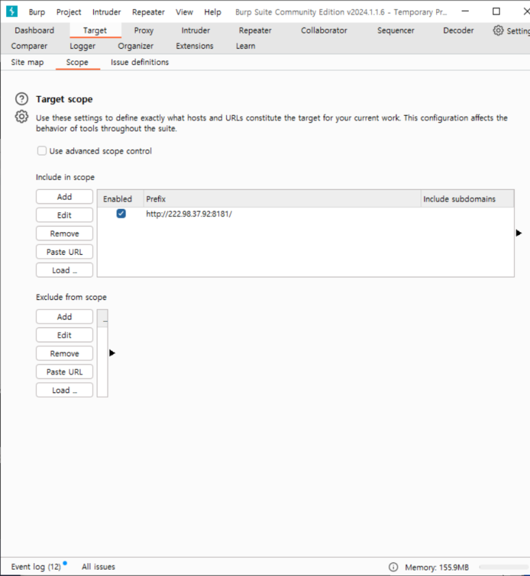The height and width of the screenshot is (576, 530).
Task: Select the Target tab
Action: [95, 31]
